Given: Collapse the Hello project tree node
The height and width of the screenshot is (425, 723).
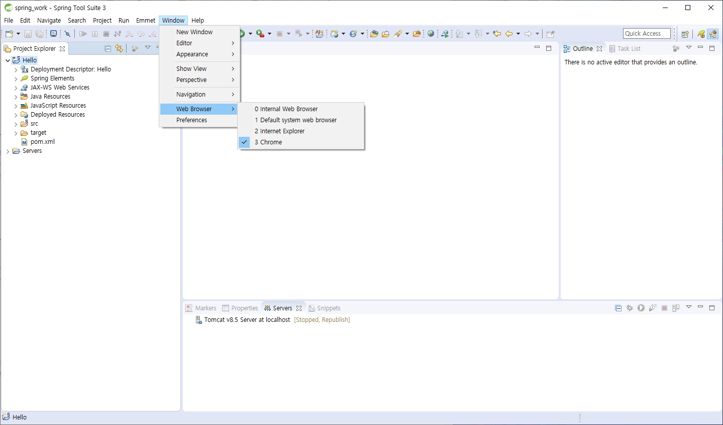Looking at the screenshot, I should (x=8, y=60).
